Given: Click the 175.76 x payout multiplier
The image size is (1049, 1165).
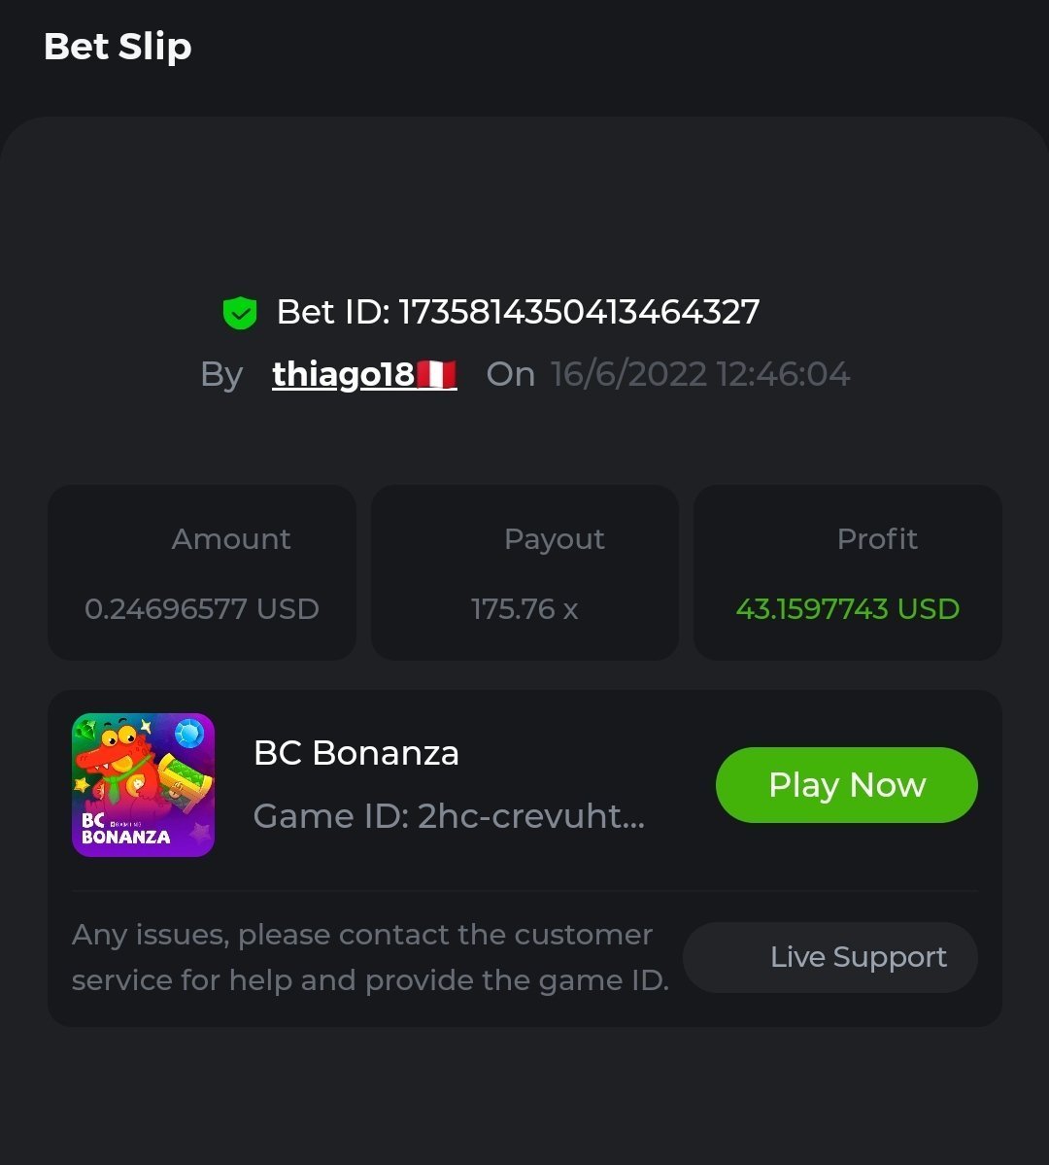Looking at the screenshot, I should 524,609.
